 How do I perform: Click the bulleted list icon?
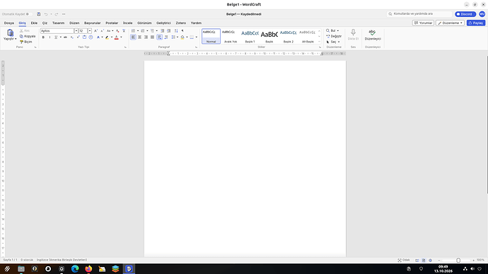(x=133, y=31)
